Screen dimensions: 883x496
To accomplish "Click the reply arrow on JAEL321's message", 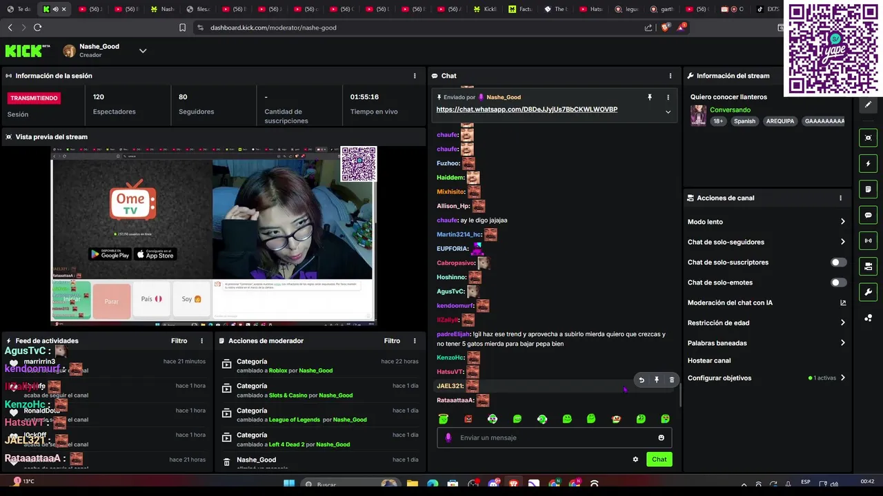I will tap(642, 380).
